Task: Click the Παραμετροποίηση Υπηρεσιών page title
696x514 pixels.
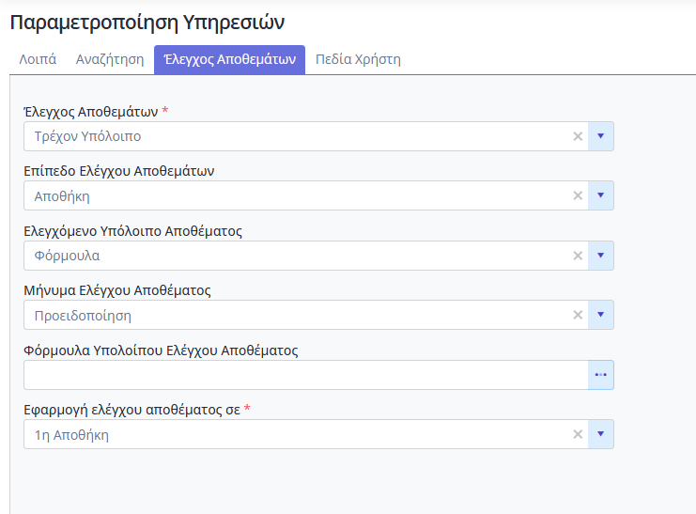Action: pos(147,23)
